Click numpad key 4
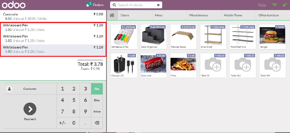 [x=62, y=100]
